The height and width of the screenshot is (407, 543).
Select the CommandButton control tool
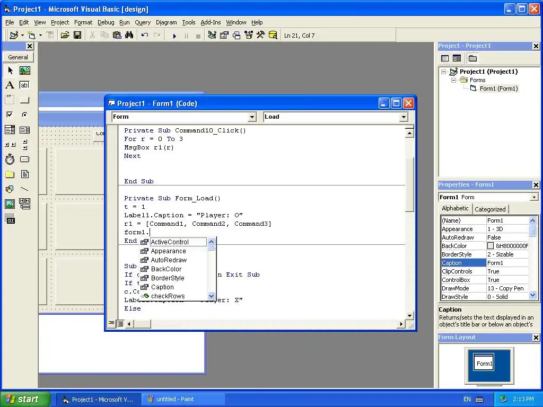[24, 100]
